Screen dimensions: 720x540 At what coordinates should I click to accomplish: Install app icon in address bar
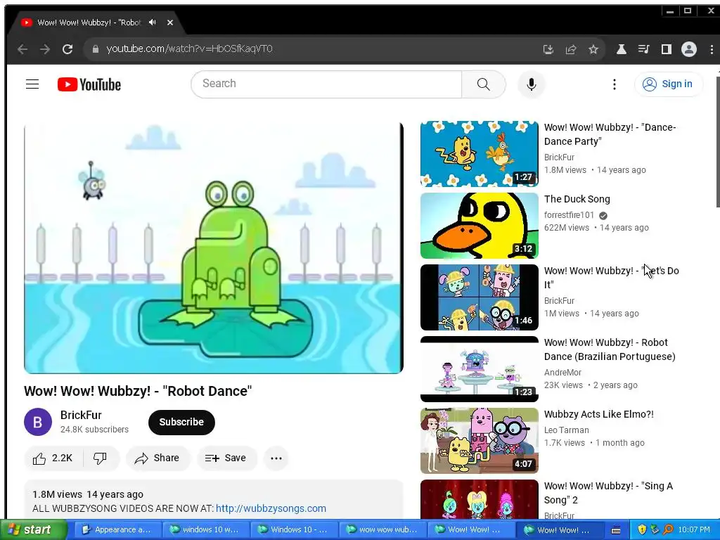548,49
